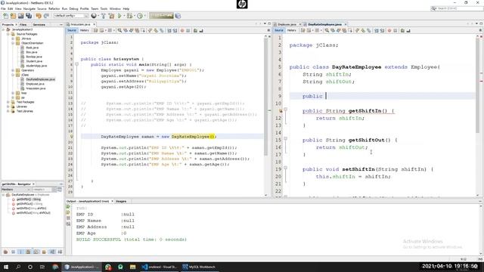Click the yellow Re-run with different parameters icon in Output panel
Viewport: 484px width, 272px height.
(68, 212)
